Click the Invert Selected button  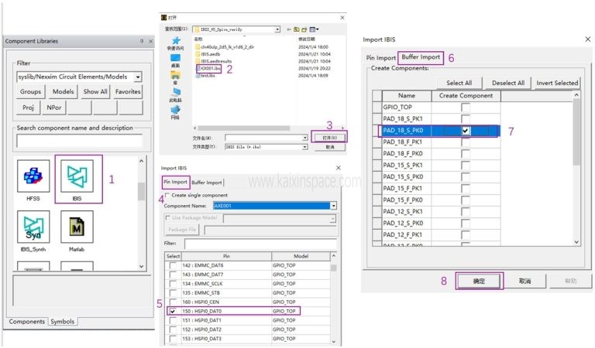(556, 83)
